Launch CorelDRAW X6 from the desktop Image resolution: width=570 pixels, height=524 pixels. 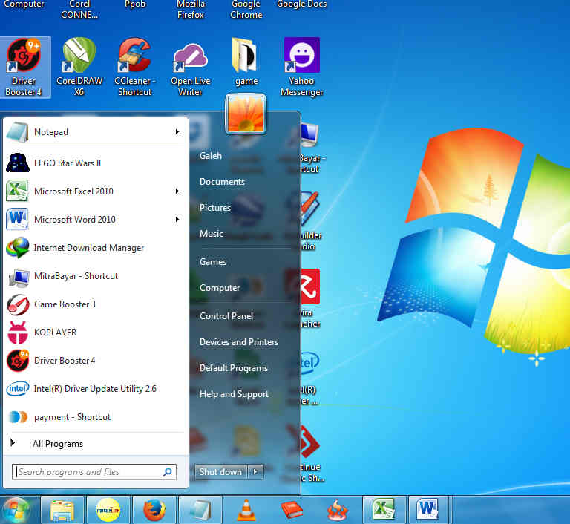click(x=79, y=68)
